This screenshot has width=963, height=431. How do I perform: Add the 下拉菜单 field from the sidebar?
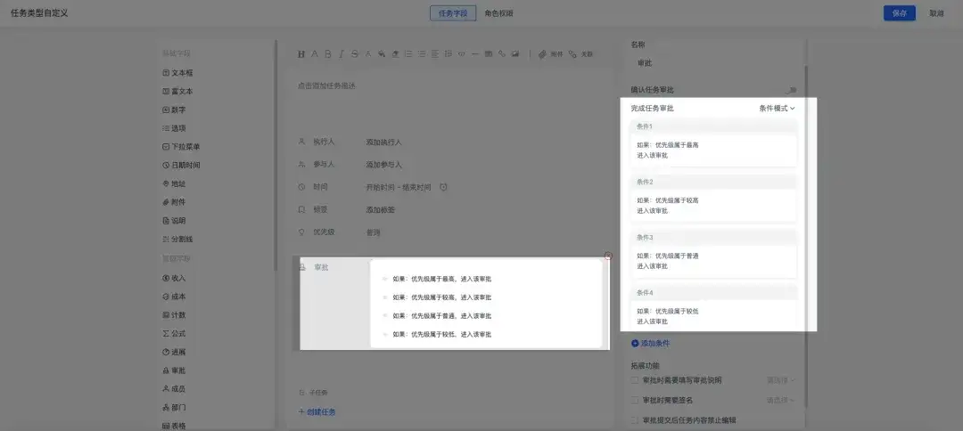tap(181, 147)
